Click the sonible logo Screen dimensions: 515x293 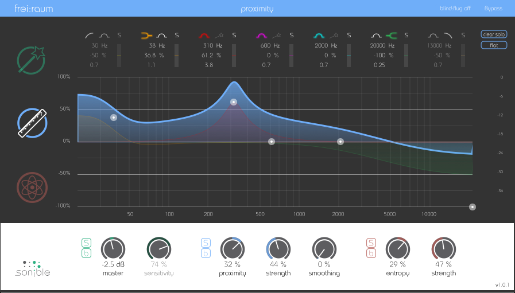tap(32, 269)
